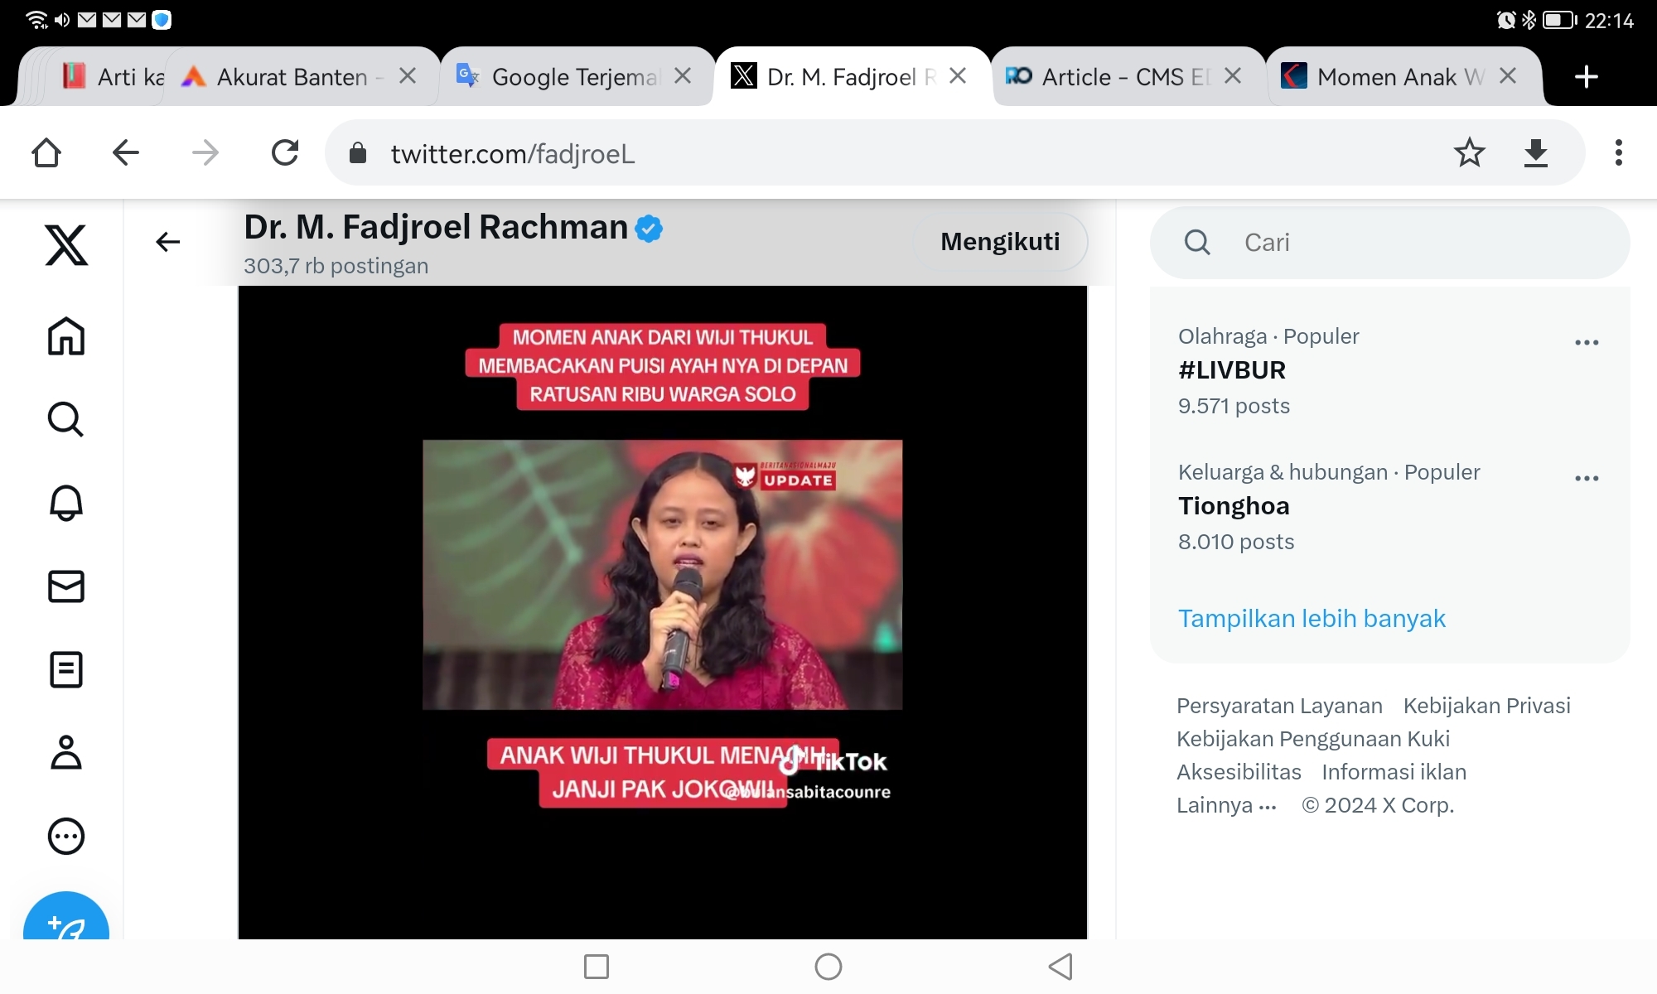Open Direct Messages envelope icon
The image size is (1657, 994).
(x=65, y=587)
